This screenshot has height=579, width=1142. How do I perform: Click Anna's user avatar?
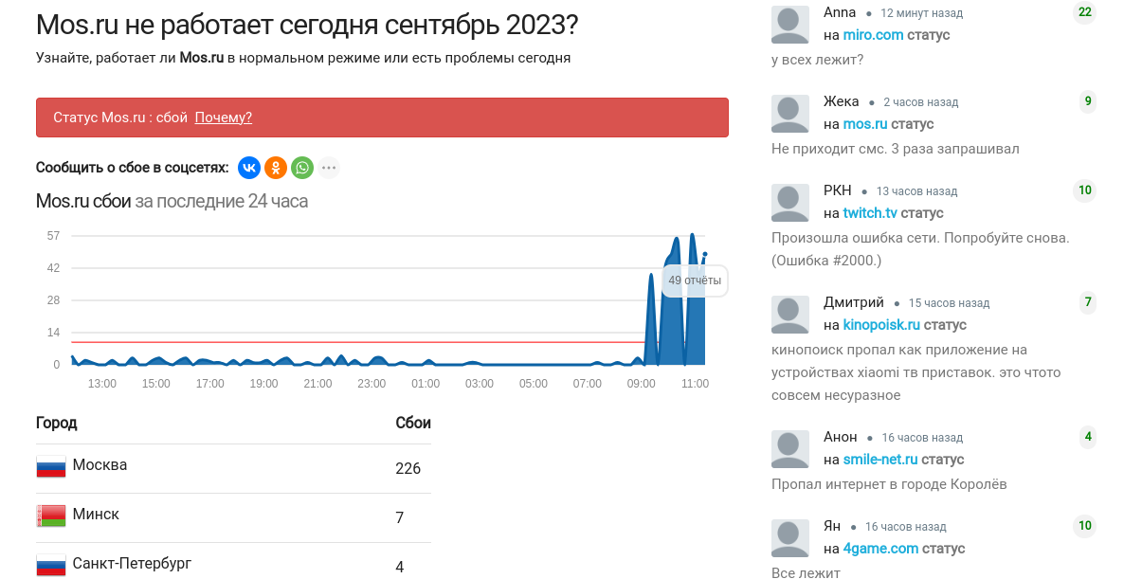pyautogui.click(x=790, y=25)
